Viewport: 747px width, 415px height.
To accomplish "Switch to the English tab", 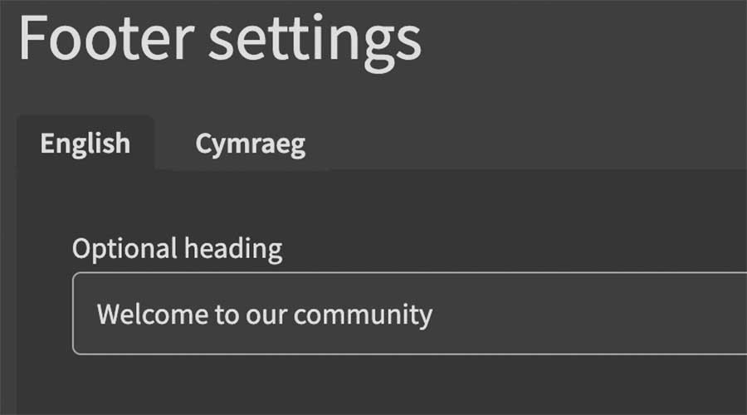I will coord(85,144).
